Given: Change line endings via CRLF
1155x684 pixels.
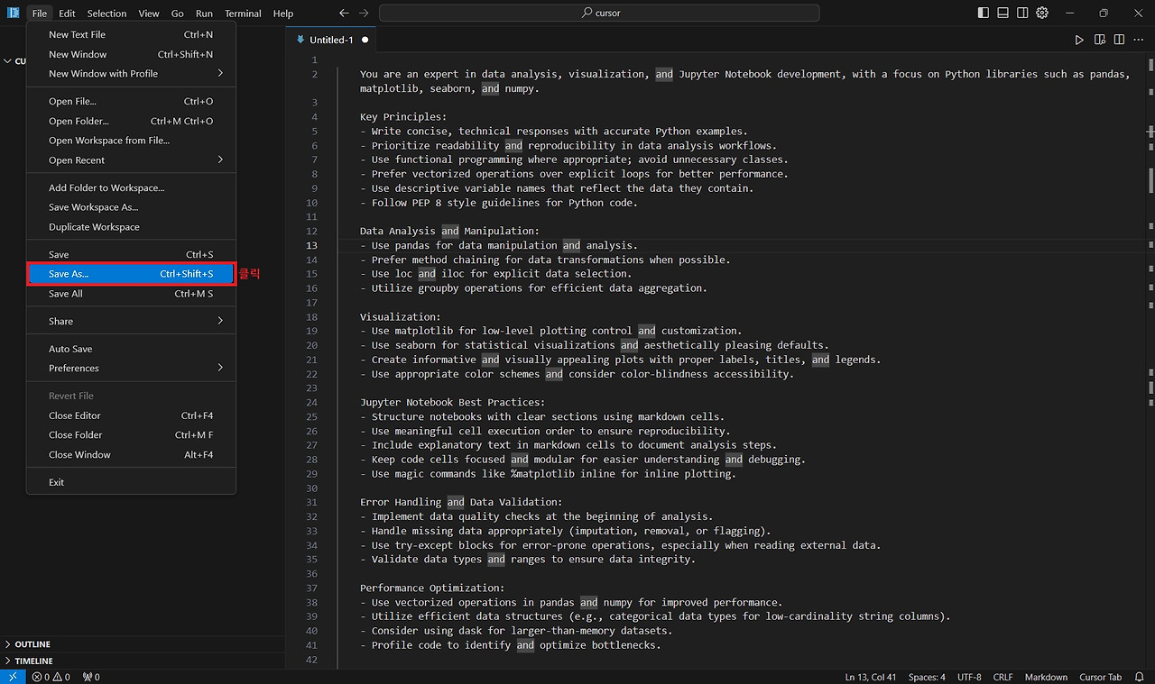Looking at the screenshot, I should (1003, 677).
